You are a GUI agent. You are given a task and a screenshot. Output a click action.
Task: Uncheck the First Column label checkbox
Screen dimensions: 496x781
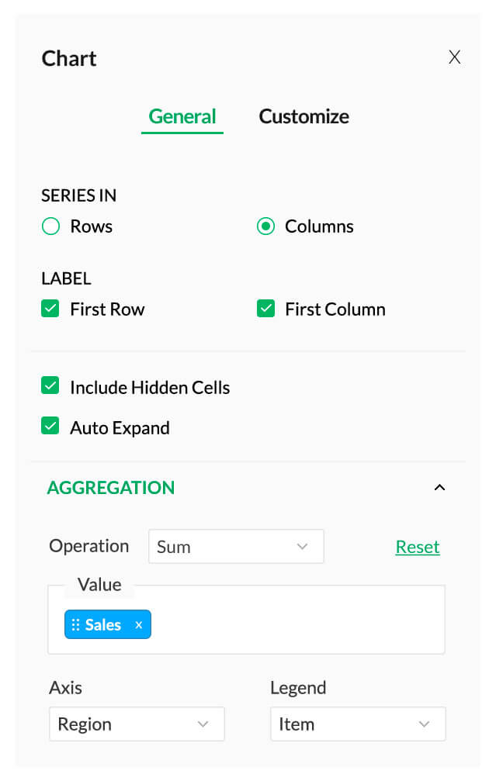[x=265, y=309]
